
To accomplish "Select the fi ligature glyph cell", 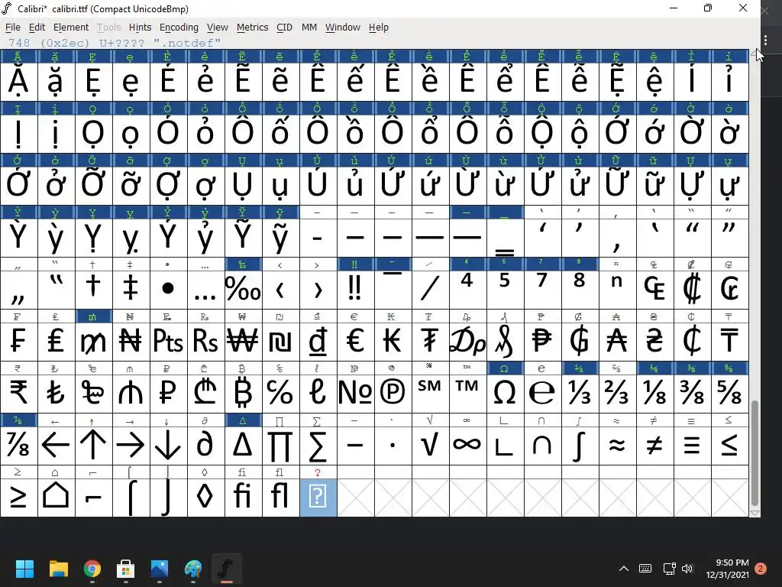I will pos(243,497).
